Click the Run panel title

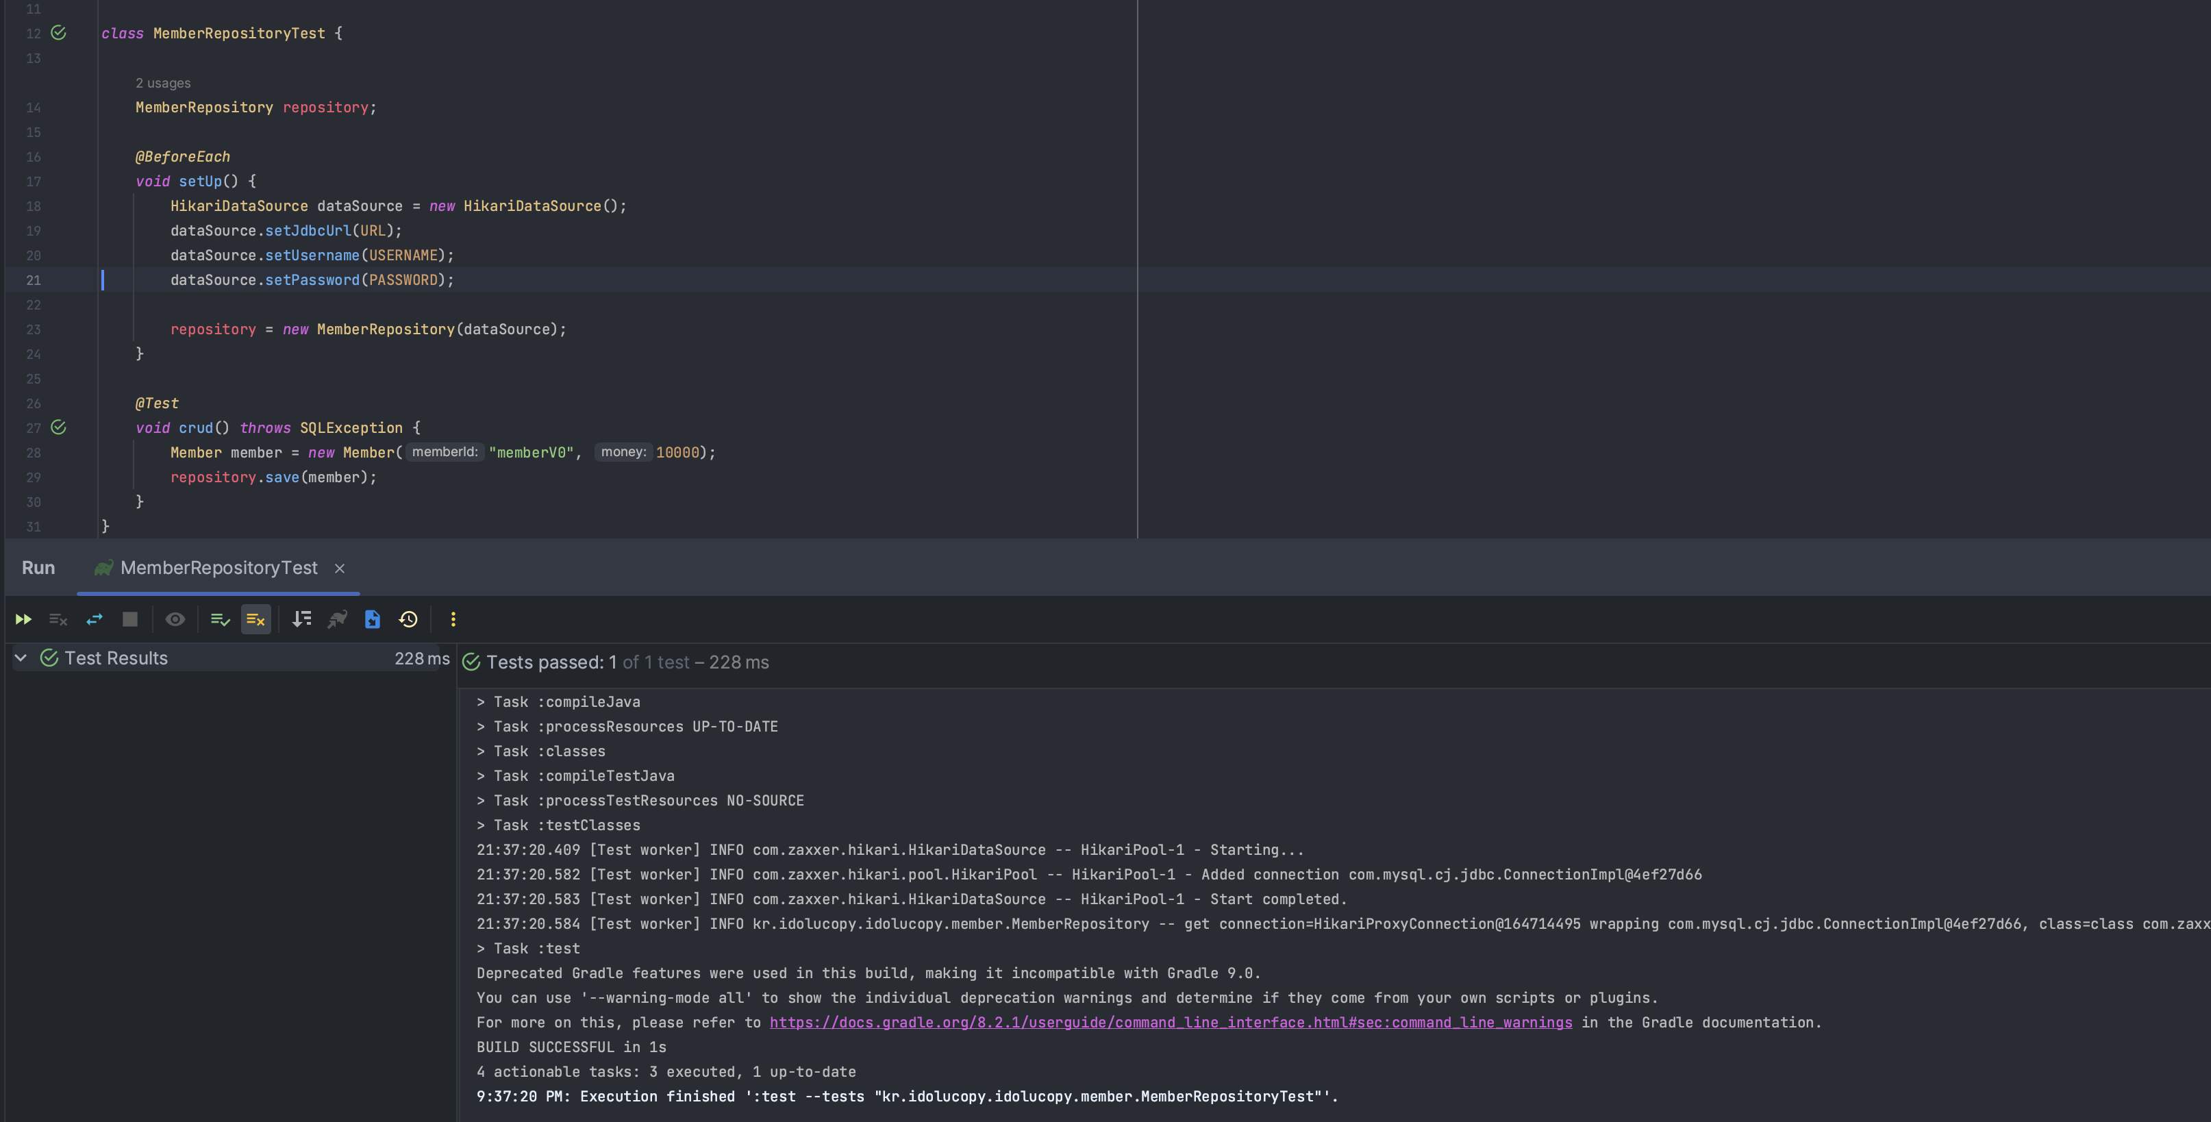(38, 567)
